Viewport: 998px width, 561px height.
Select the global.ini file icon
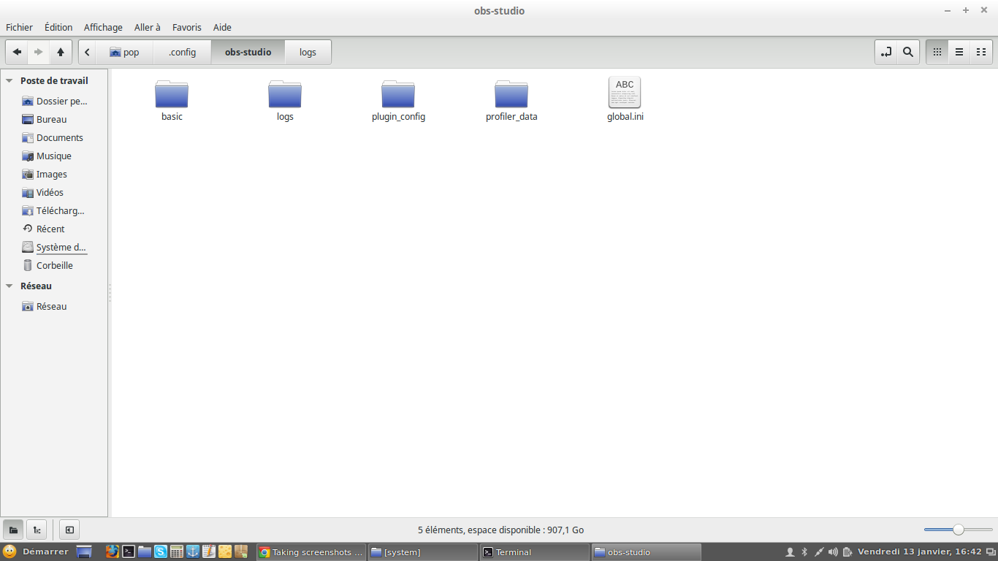625,93
